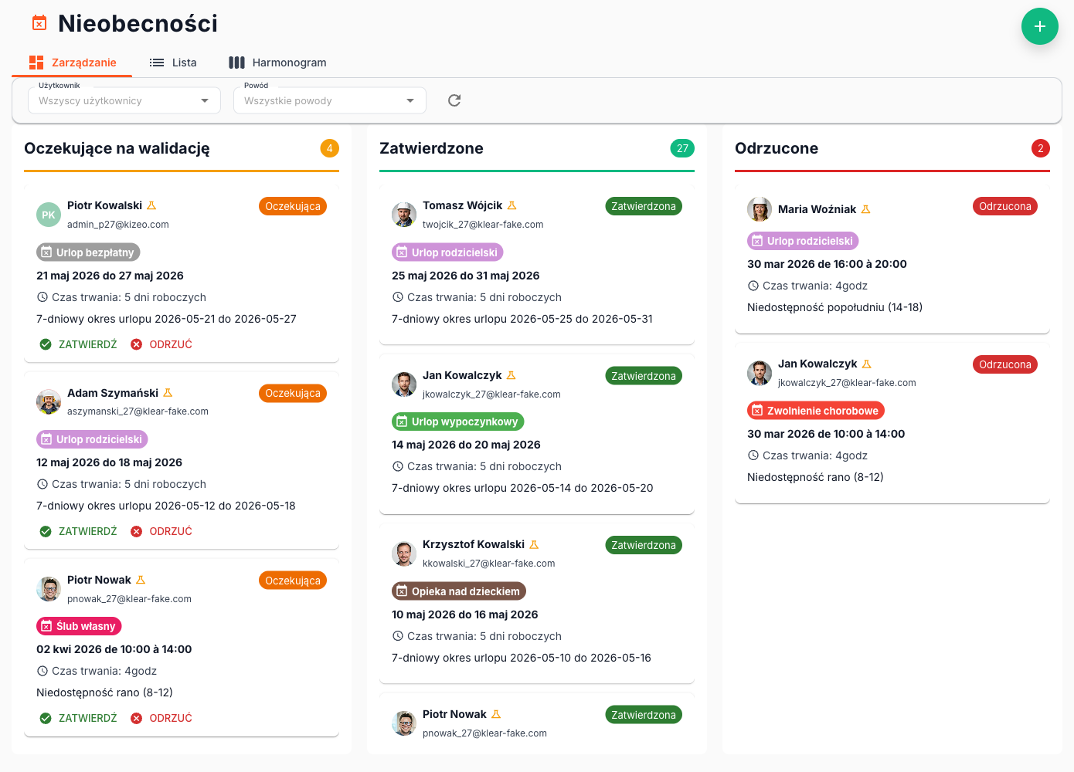Click the clock icon in Adam Szymański's card

(x=42, y=484)
